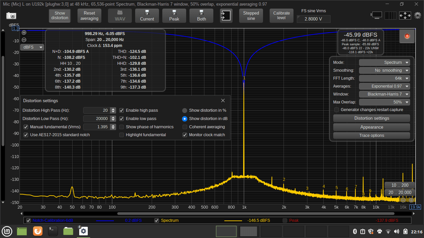Viewport: 424px width, 238px height.
Task: Open Linux Mint start menu
Action: (7, 231)
